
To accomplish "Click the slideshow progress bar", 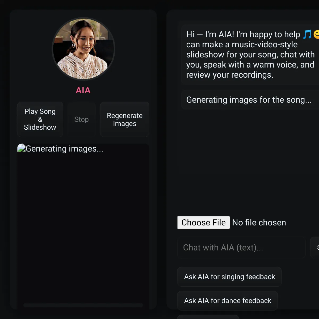I will tap(83, 305).
